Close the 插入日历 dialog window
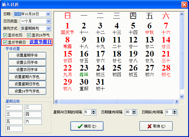This screenshot has width=189, height=137. point(184,4)
